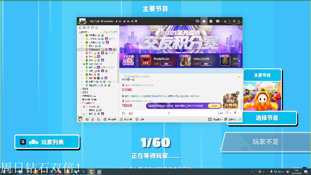
Task: Click the speaker volume icon in bottom bar
Action: (87, 119)
